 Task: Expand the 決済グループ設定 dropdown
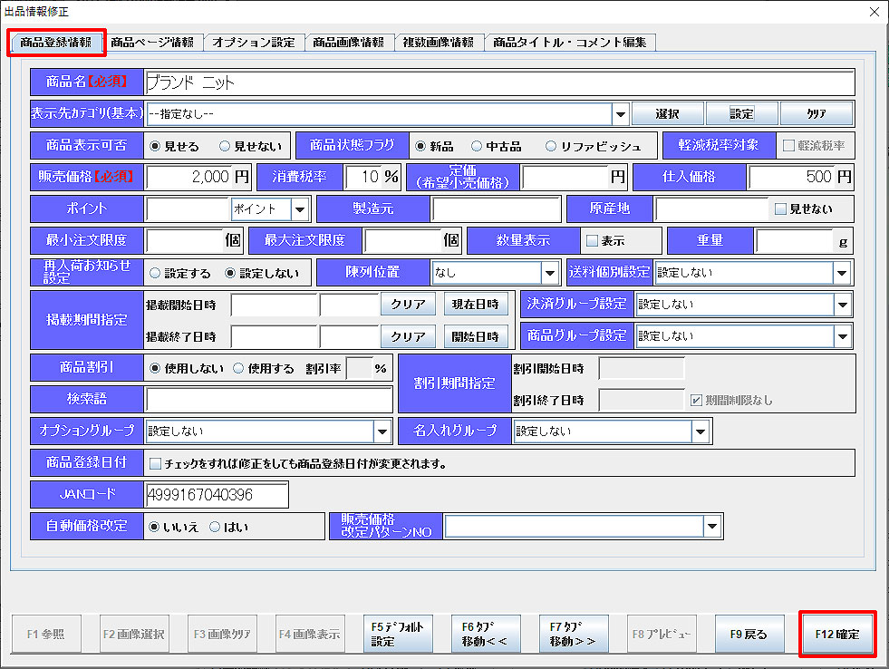843,305
